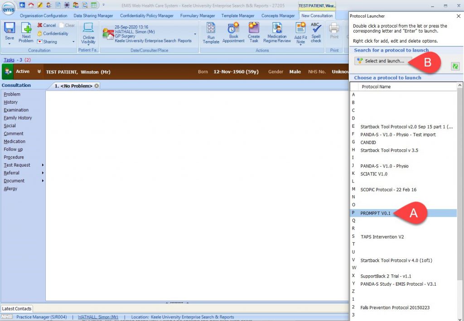Select the CANDID protocol

click(x=403, y=142)
